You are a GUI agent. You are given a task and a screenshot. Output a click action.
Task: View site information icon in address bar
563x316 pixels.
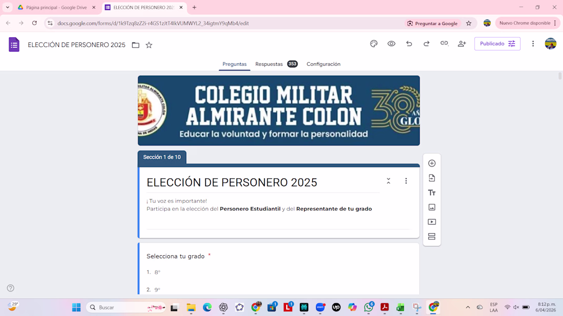pos(50,23)
